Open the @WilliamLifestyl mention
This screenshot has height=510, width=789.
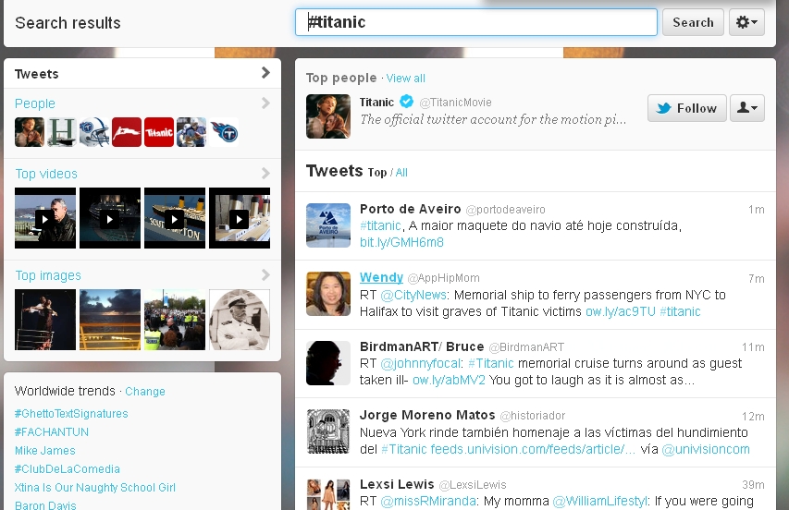pyautogui.click(x=599, y=502)
